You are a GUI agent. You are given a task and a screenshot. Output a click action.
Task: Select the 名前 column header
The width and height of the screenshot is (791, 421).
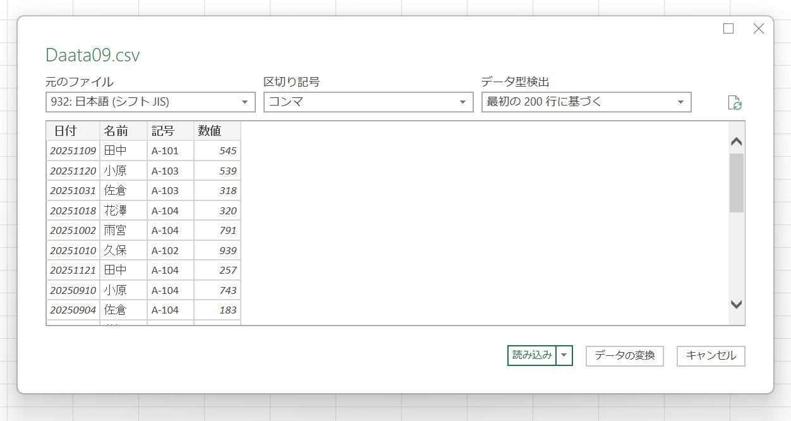[123, 131]
